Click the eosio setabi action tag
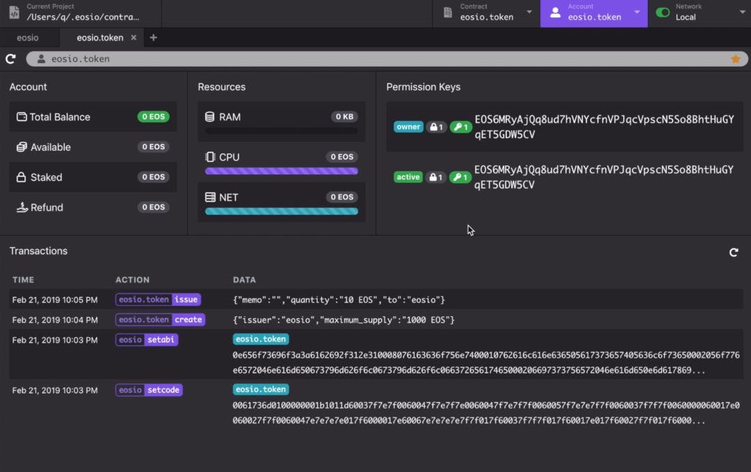This screenshot has width=751, height=472. (x=147, y=340)
